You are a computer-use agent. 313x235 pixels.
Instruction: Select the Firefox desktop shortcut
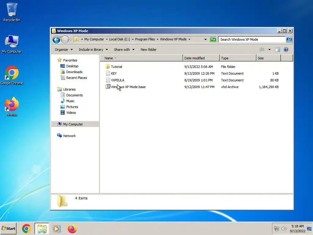[x=12, y=107]
